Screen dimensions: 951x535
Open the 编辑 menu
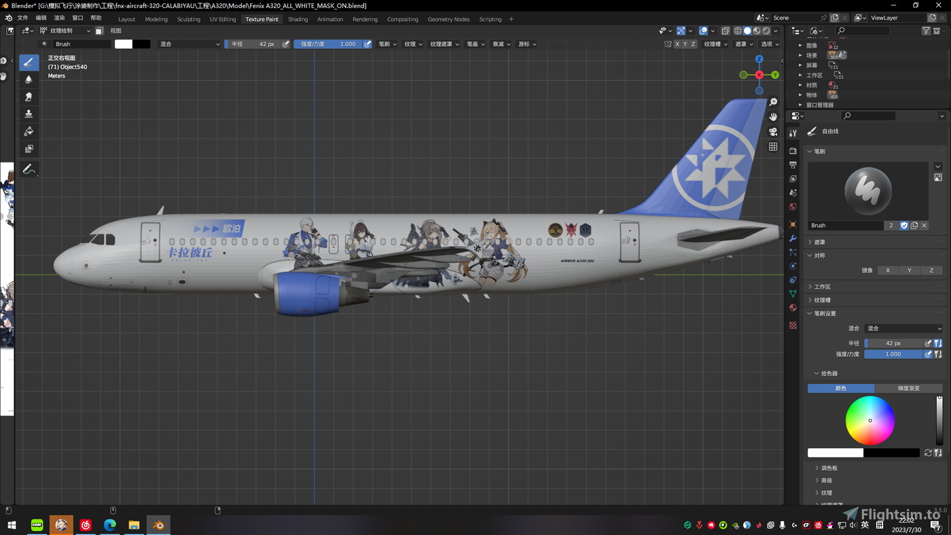(x=41, y=18)
